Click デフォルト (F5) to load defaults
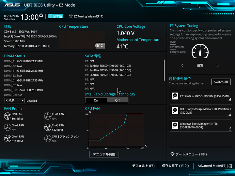The image size is (235, 176). [x=143, y=166]
